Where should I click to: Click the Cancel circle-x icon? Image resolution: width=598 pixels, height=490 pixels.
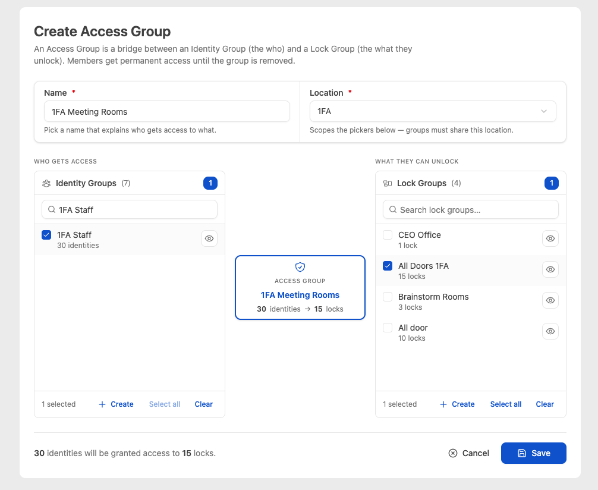(x=453, y=453)
